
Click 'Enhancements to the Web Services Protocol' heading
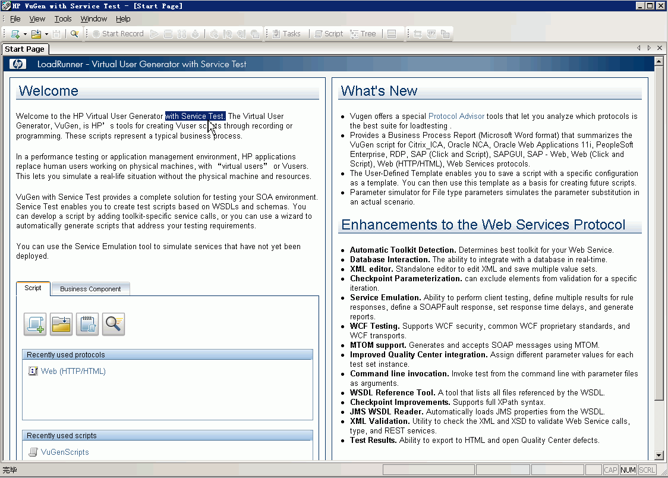[483, 225]
